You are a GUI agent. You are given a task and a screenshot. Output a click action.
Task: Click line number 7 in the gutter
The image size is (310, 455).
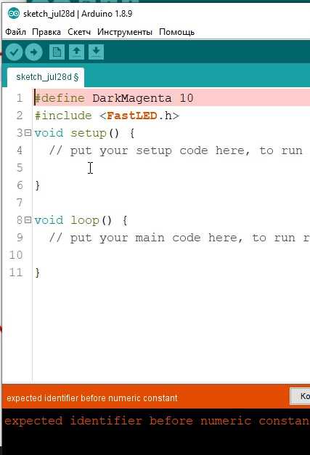(x=20, y=203)
